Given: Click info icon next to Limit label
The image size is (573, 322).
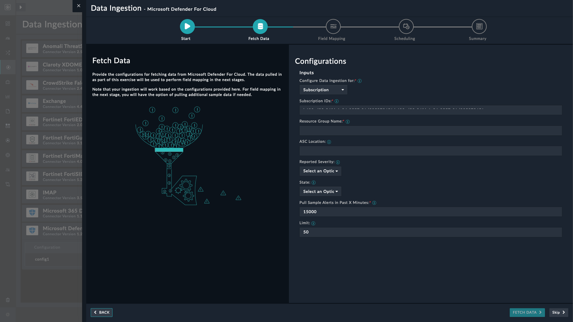Looking at the screenshot, I should [x=313, y=223].
